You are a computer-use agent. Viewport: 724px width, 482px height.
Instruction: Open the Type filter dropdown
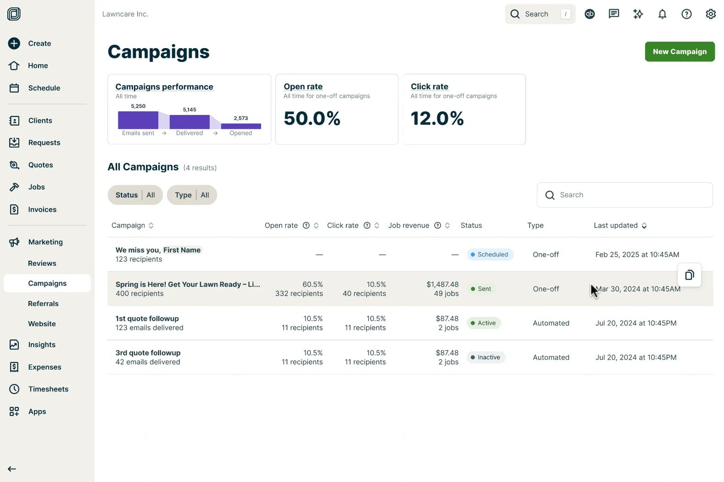click(x=192, y=195)
